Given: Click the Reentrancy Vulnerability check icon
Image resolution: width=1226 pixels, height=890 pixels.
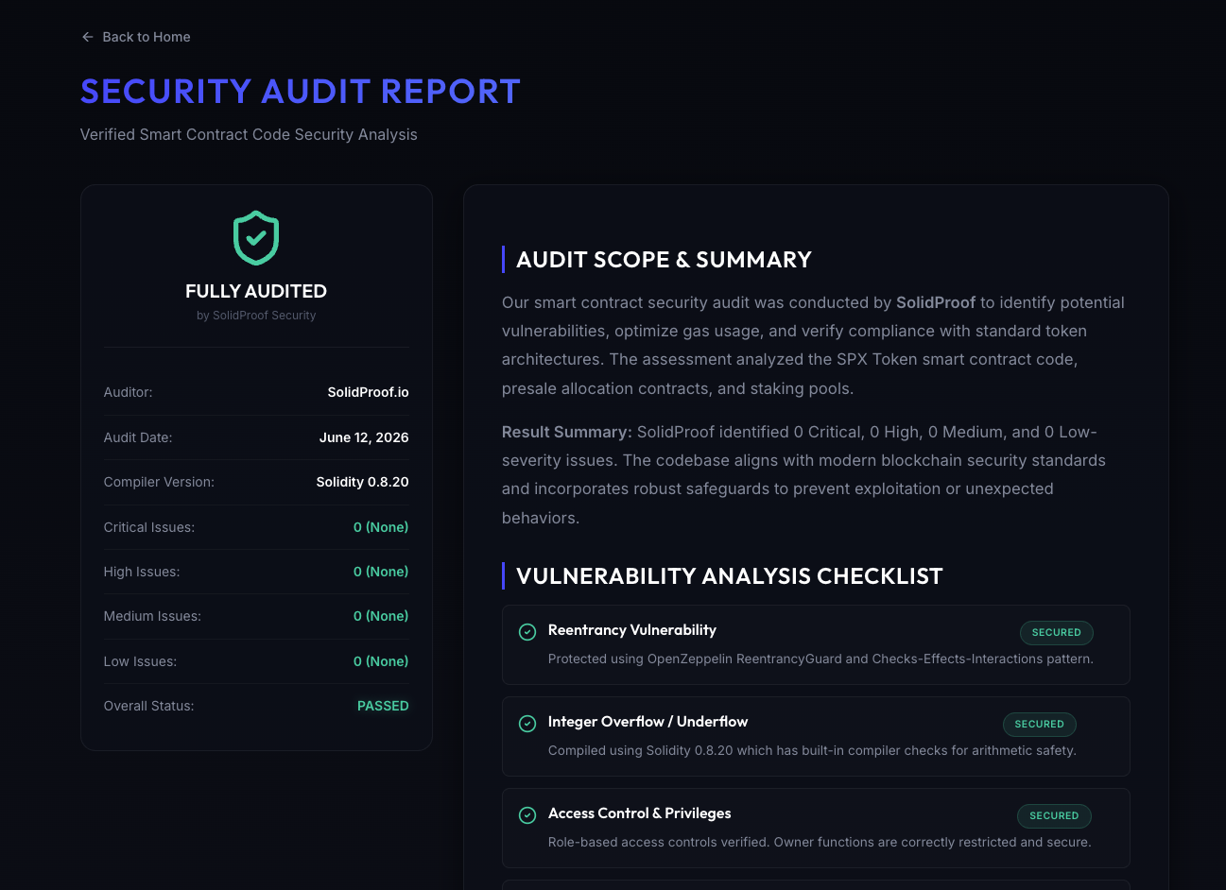Looking at the screenshot, I should click(527, 631).
